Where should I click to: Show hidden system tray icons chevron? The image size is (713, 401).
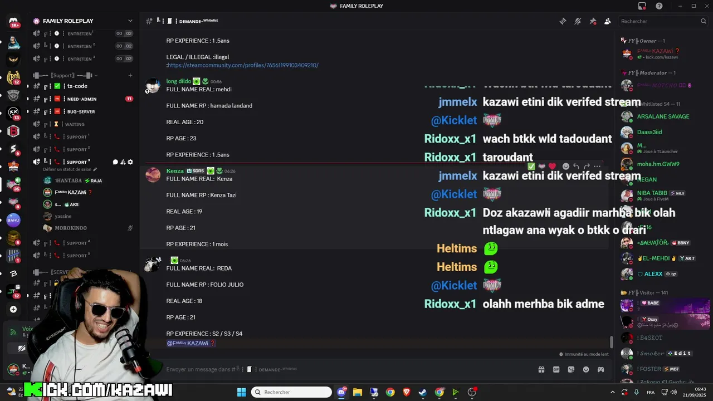[613, 392]
